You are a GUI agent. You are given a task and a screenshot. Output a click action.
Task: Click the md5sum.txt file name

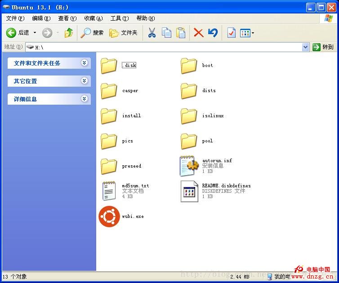pos(135,186)
